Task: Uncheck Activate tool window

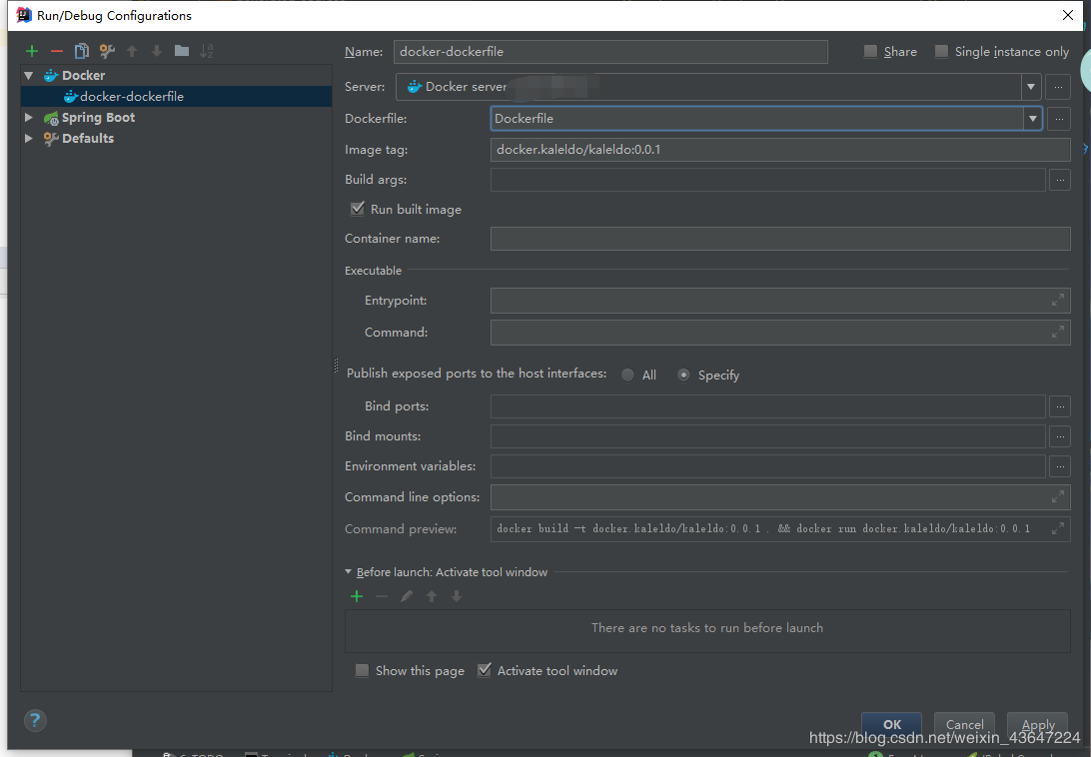Action: pos(485,671)
